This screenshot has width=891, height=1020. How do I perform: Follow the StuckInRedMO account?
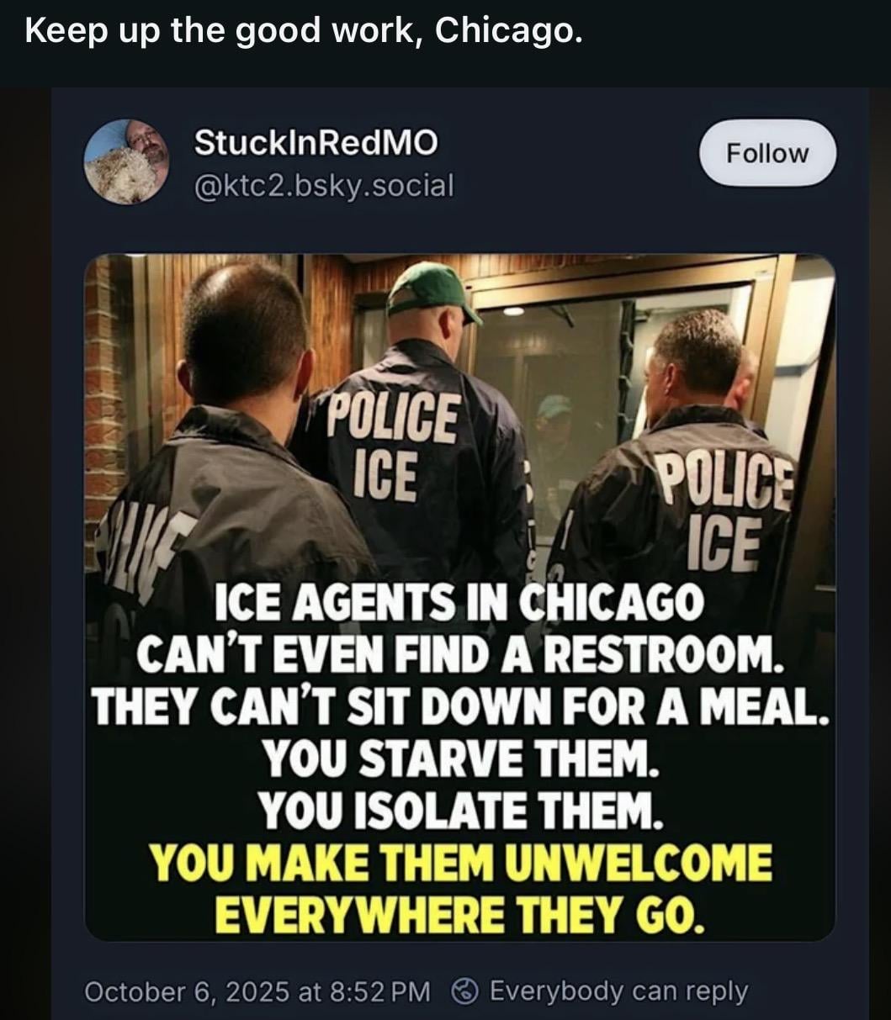(x=768, y=153)
